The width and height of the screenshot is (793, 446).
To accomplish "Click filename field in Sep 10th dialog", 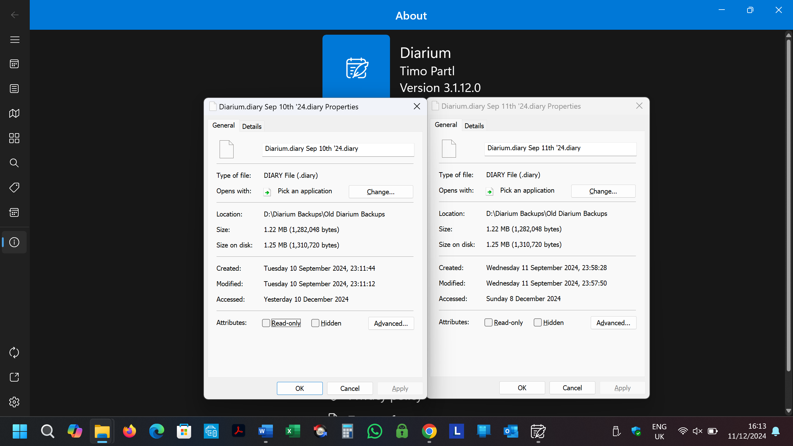I will [338, 149].
